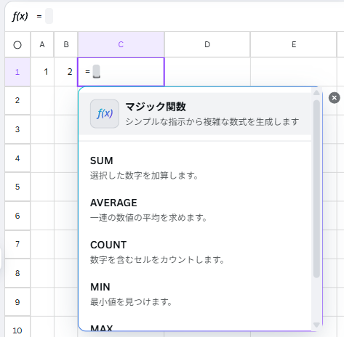The image size is (344, 337).
Task: Select column A header
Action: coord(42,44)
